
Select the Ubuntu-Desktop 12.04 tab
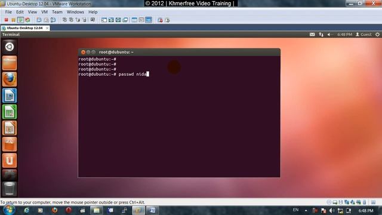click(x=24, y=28)
